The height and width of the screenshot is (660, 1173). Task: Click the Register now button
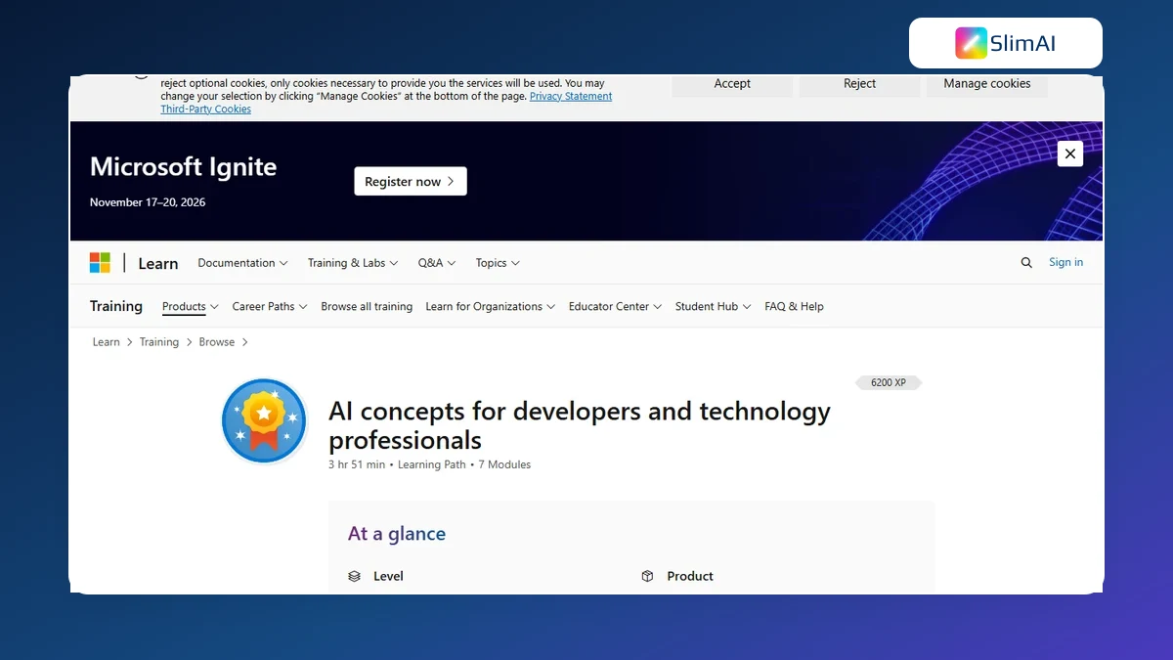(x=411, y=181)
